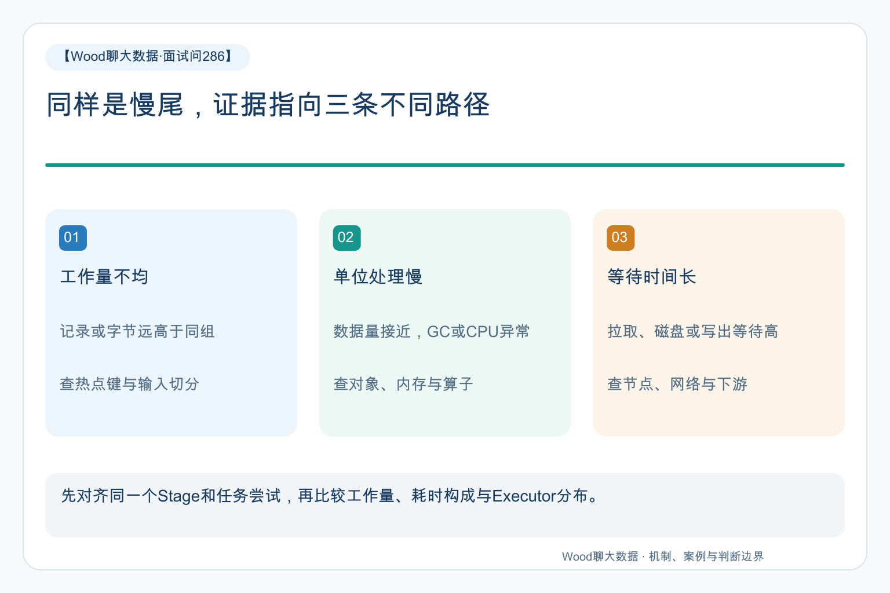Viewport: 890px width, 593px height.
Task: Click the line 查热点键与输入切分
Action: [130, 384]
